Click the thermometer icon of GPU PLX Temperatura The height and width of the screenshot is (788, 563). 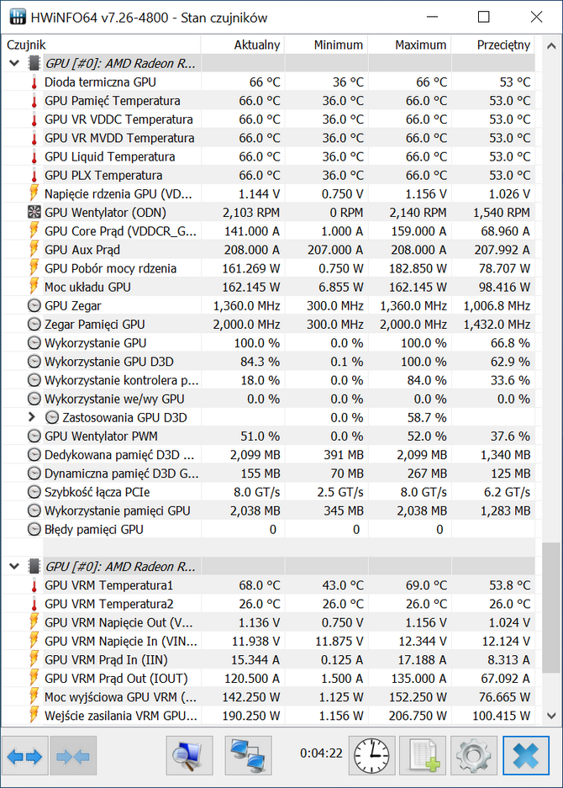coord(34,176)
